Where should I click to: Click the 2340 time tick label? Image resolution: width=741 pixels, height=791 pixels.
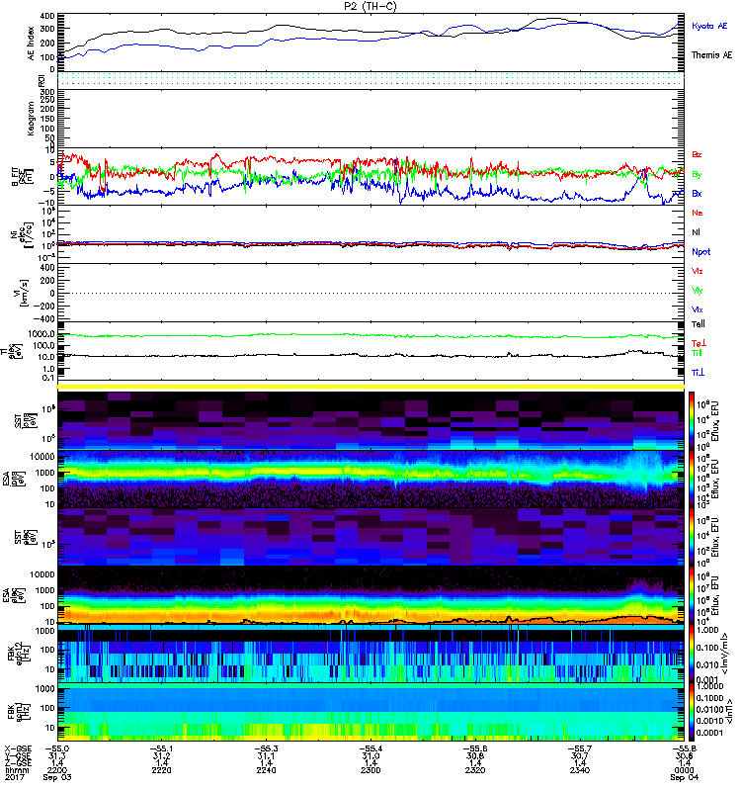pyautogui.click(x=580, y=770)
